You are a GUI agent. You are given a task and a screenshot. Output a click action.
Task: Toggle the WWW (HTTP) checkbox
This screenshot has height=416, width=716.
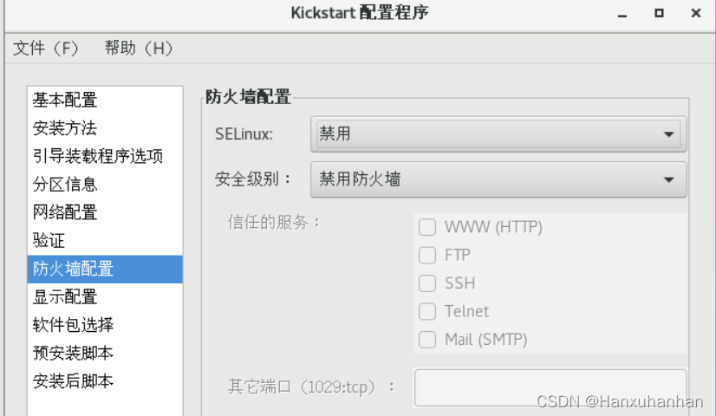coord(427,228)
